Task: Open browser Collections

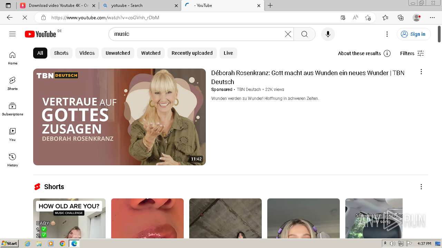Action: (x=401, y=18)
